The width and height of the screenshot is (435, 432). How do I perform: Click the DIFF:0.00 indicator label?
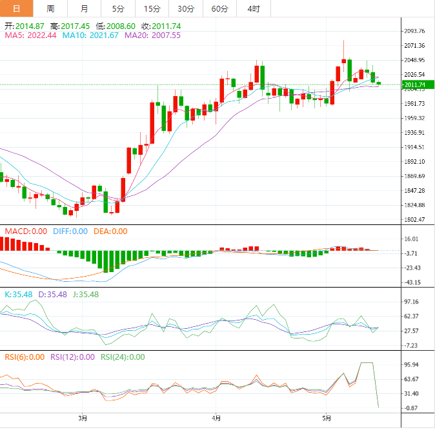pos(70,231)
